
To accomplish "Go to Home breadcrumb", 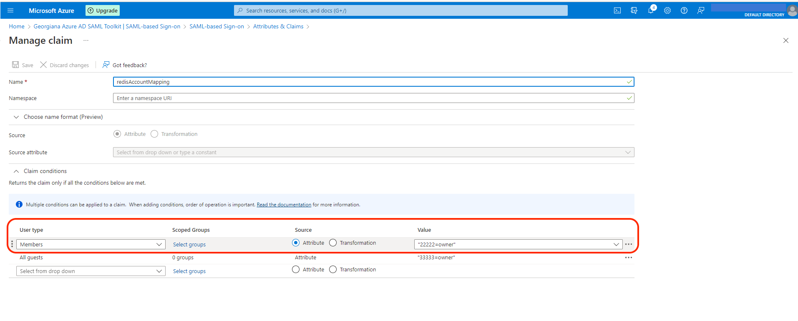I will [17, 26].
